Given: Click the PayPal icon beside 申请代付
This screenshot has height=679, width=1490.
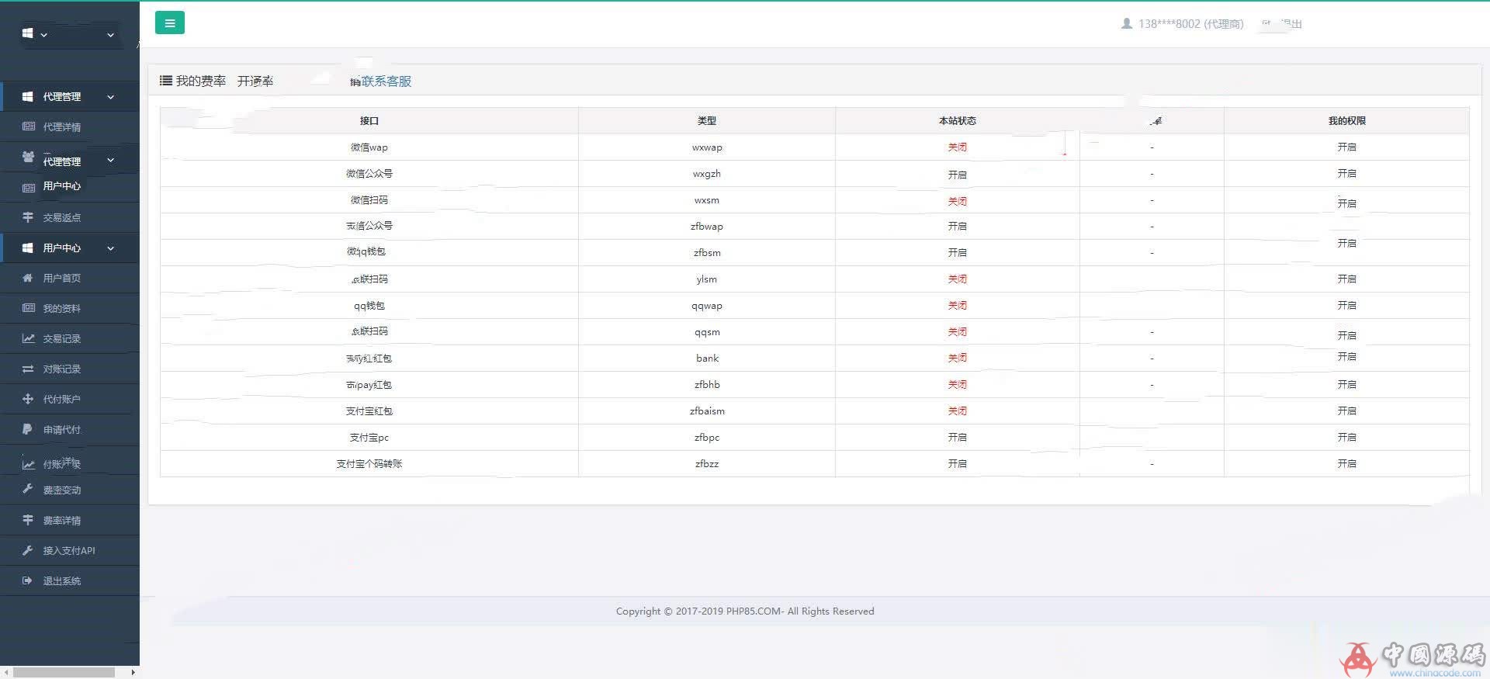Looking at the screenshot, I should point(28,429).
